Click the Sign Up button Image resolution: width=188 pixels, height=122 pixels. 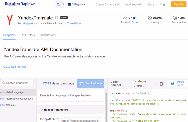[179, 4]
